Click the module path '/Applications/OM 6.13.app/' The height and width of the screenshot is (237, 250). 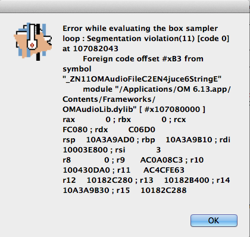click(x=173, y=89)
